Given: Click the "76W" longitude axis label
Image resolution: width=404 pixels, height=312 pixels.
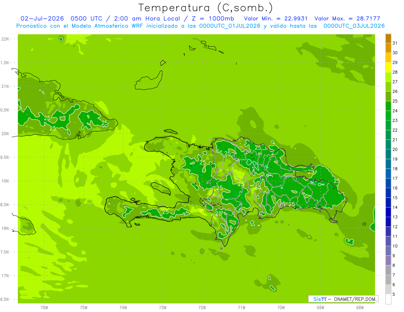Looking at the screenshot, I should click(x=44, y=308).
